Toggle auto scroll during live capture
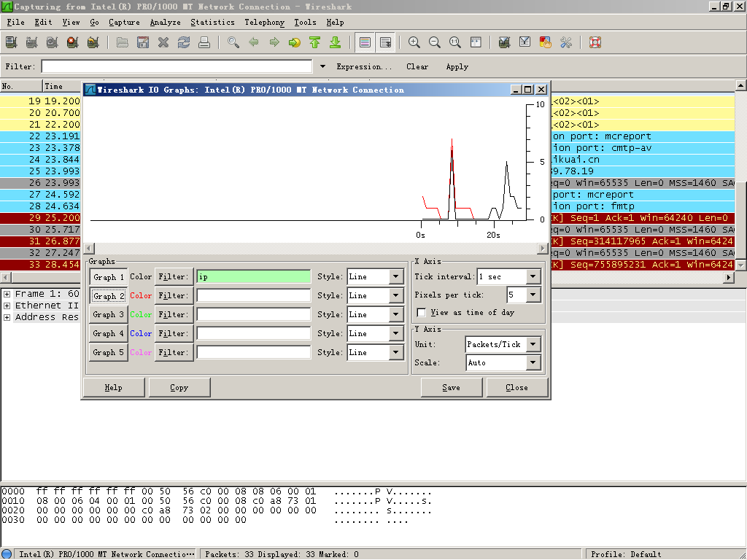 coord(385,42)
